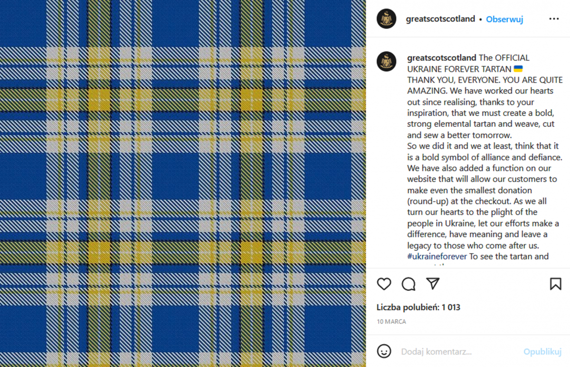Click the Ukraine flag emoji in caption
Viewport: 570px width, 367px height.
pos(518,69)
